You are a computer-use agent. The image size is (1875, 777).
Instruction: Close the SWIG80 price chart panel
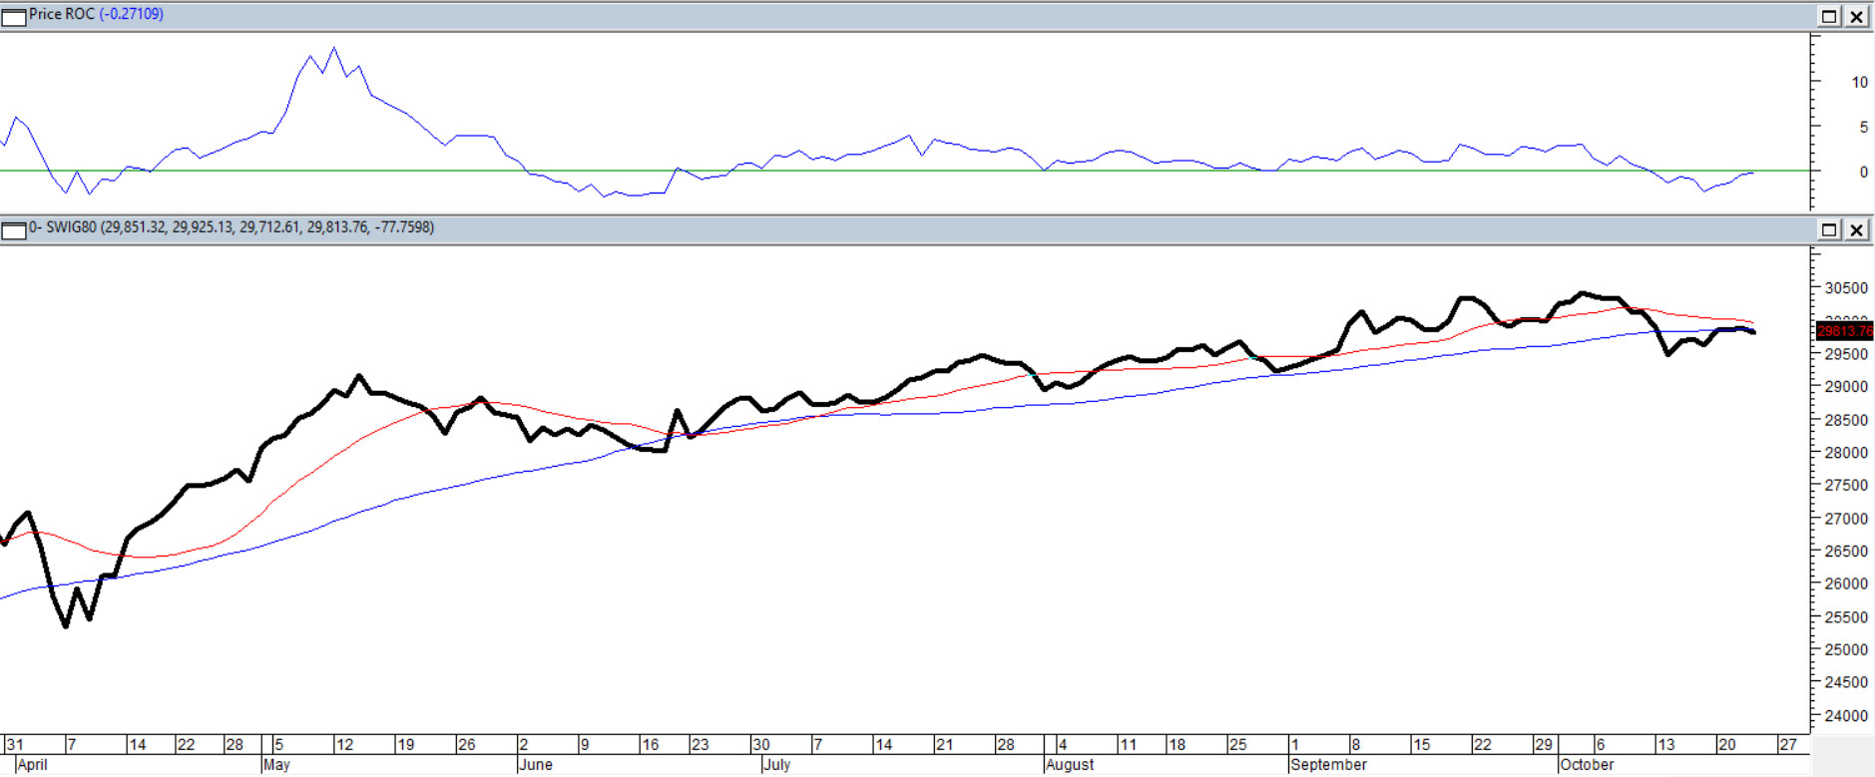pyautogui.click(x=1856, y=230)
